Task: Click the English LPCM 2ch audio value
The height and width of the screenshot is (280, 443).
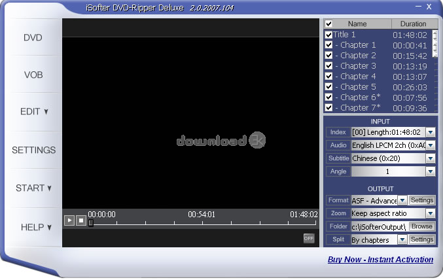Action: 389,145
